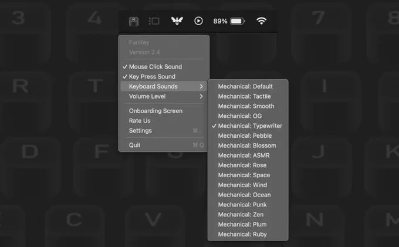
Task: Select Mechanical: Pebble sound
Action: click(248, 136)
